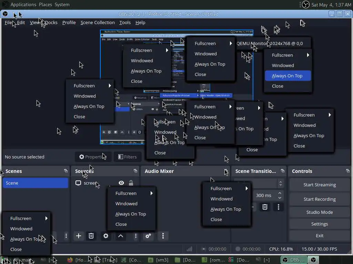Remove the transition with its trash icon
The width and height of the screenshot is (353, 264).
pyautogui.click(x=265, y=207)
